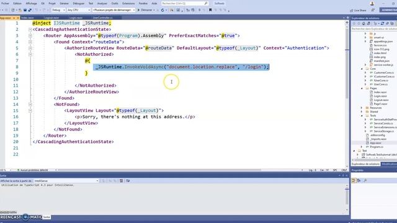
Task: Click the editor horizontal scrollbar
Action: coord(159,170)
